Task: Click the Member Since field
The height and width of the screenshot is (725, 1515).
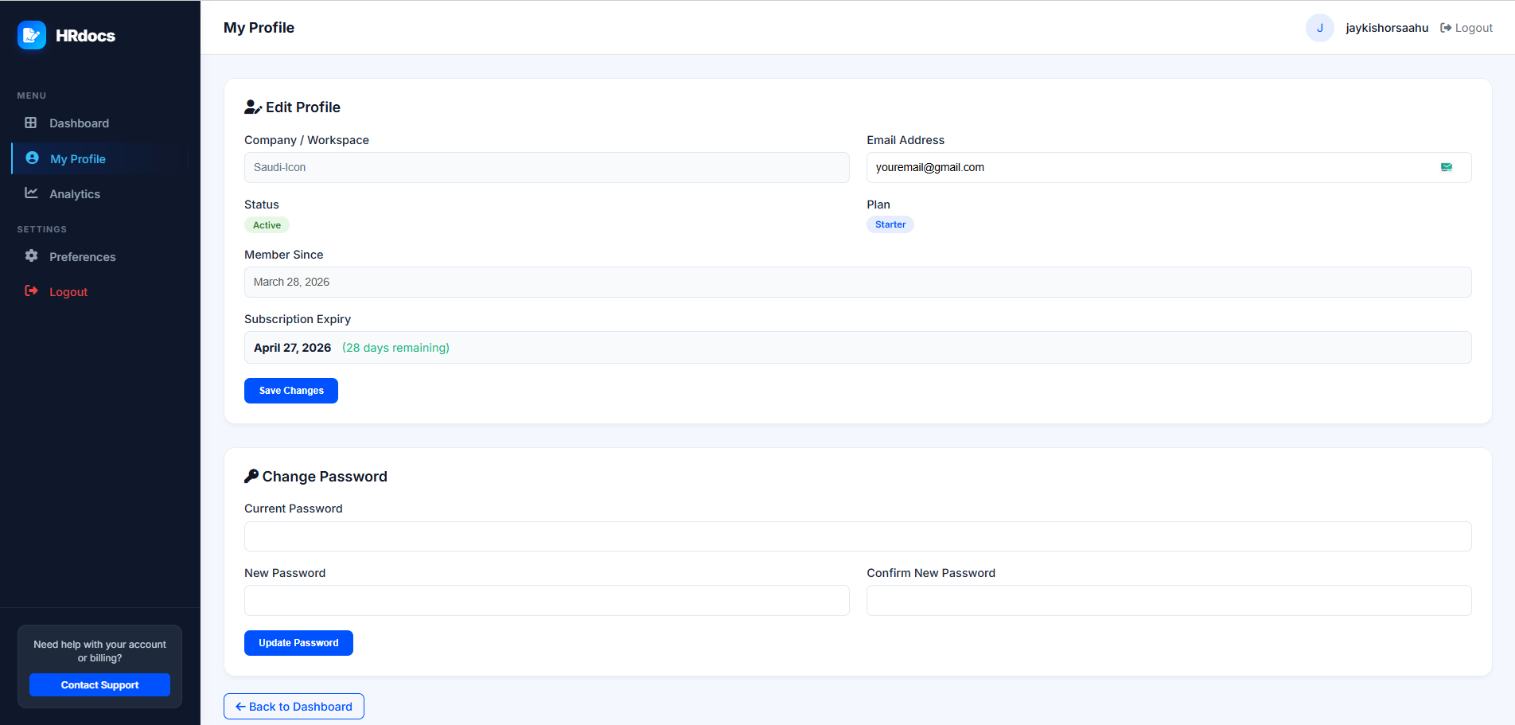Action: point(858,282)
